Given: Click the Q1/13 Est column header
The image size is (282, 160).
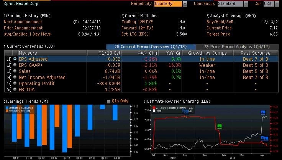Looking at the screenshot, I should (104, 53).
